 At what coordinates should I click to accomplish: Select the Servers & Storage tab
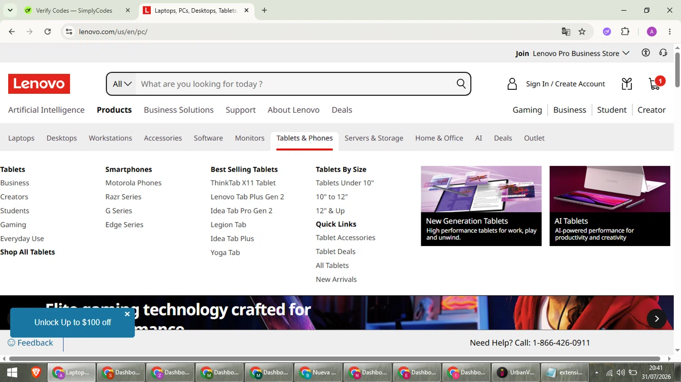374,138
